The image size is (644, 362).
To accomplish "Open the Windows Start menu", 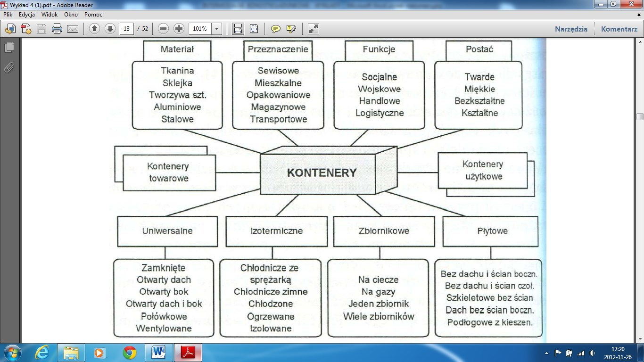I will (11, 353).
